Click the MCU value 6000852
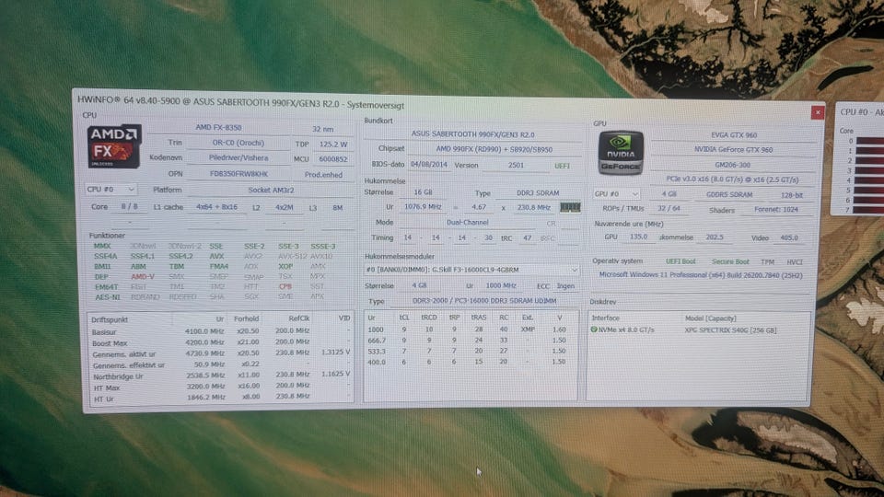This screenshot has height=497, width=884. (x=333, y=159)
